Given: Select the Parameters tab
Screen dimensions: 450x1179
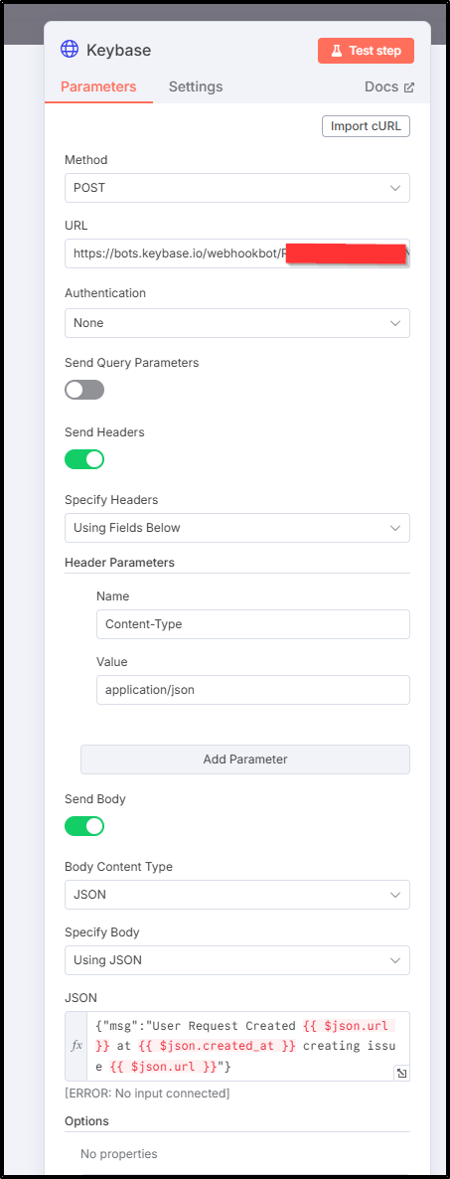Looking at the screenshot, I should click(x=98, y=86).
